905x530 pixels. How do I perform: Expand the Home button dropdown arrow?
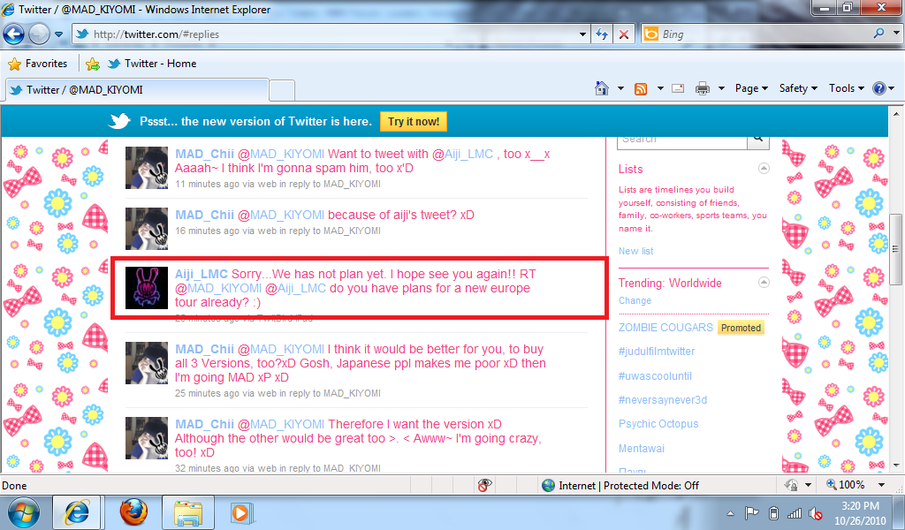(621, 88)
